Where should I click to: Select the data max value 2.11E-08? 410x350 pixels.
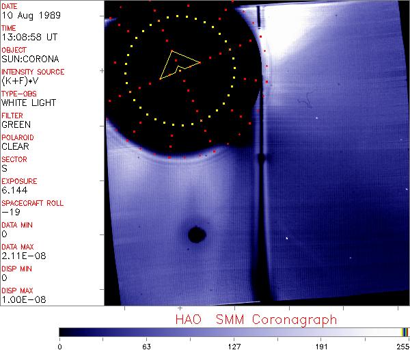coord(24,256)
